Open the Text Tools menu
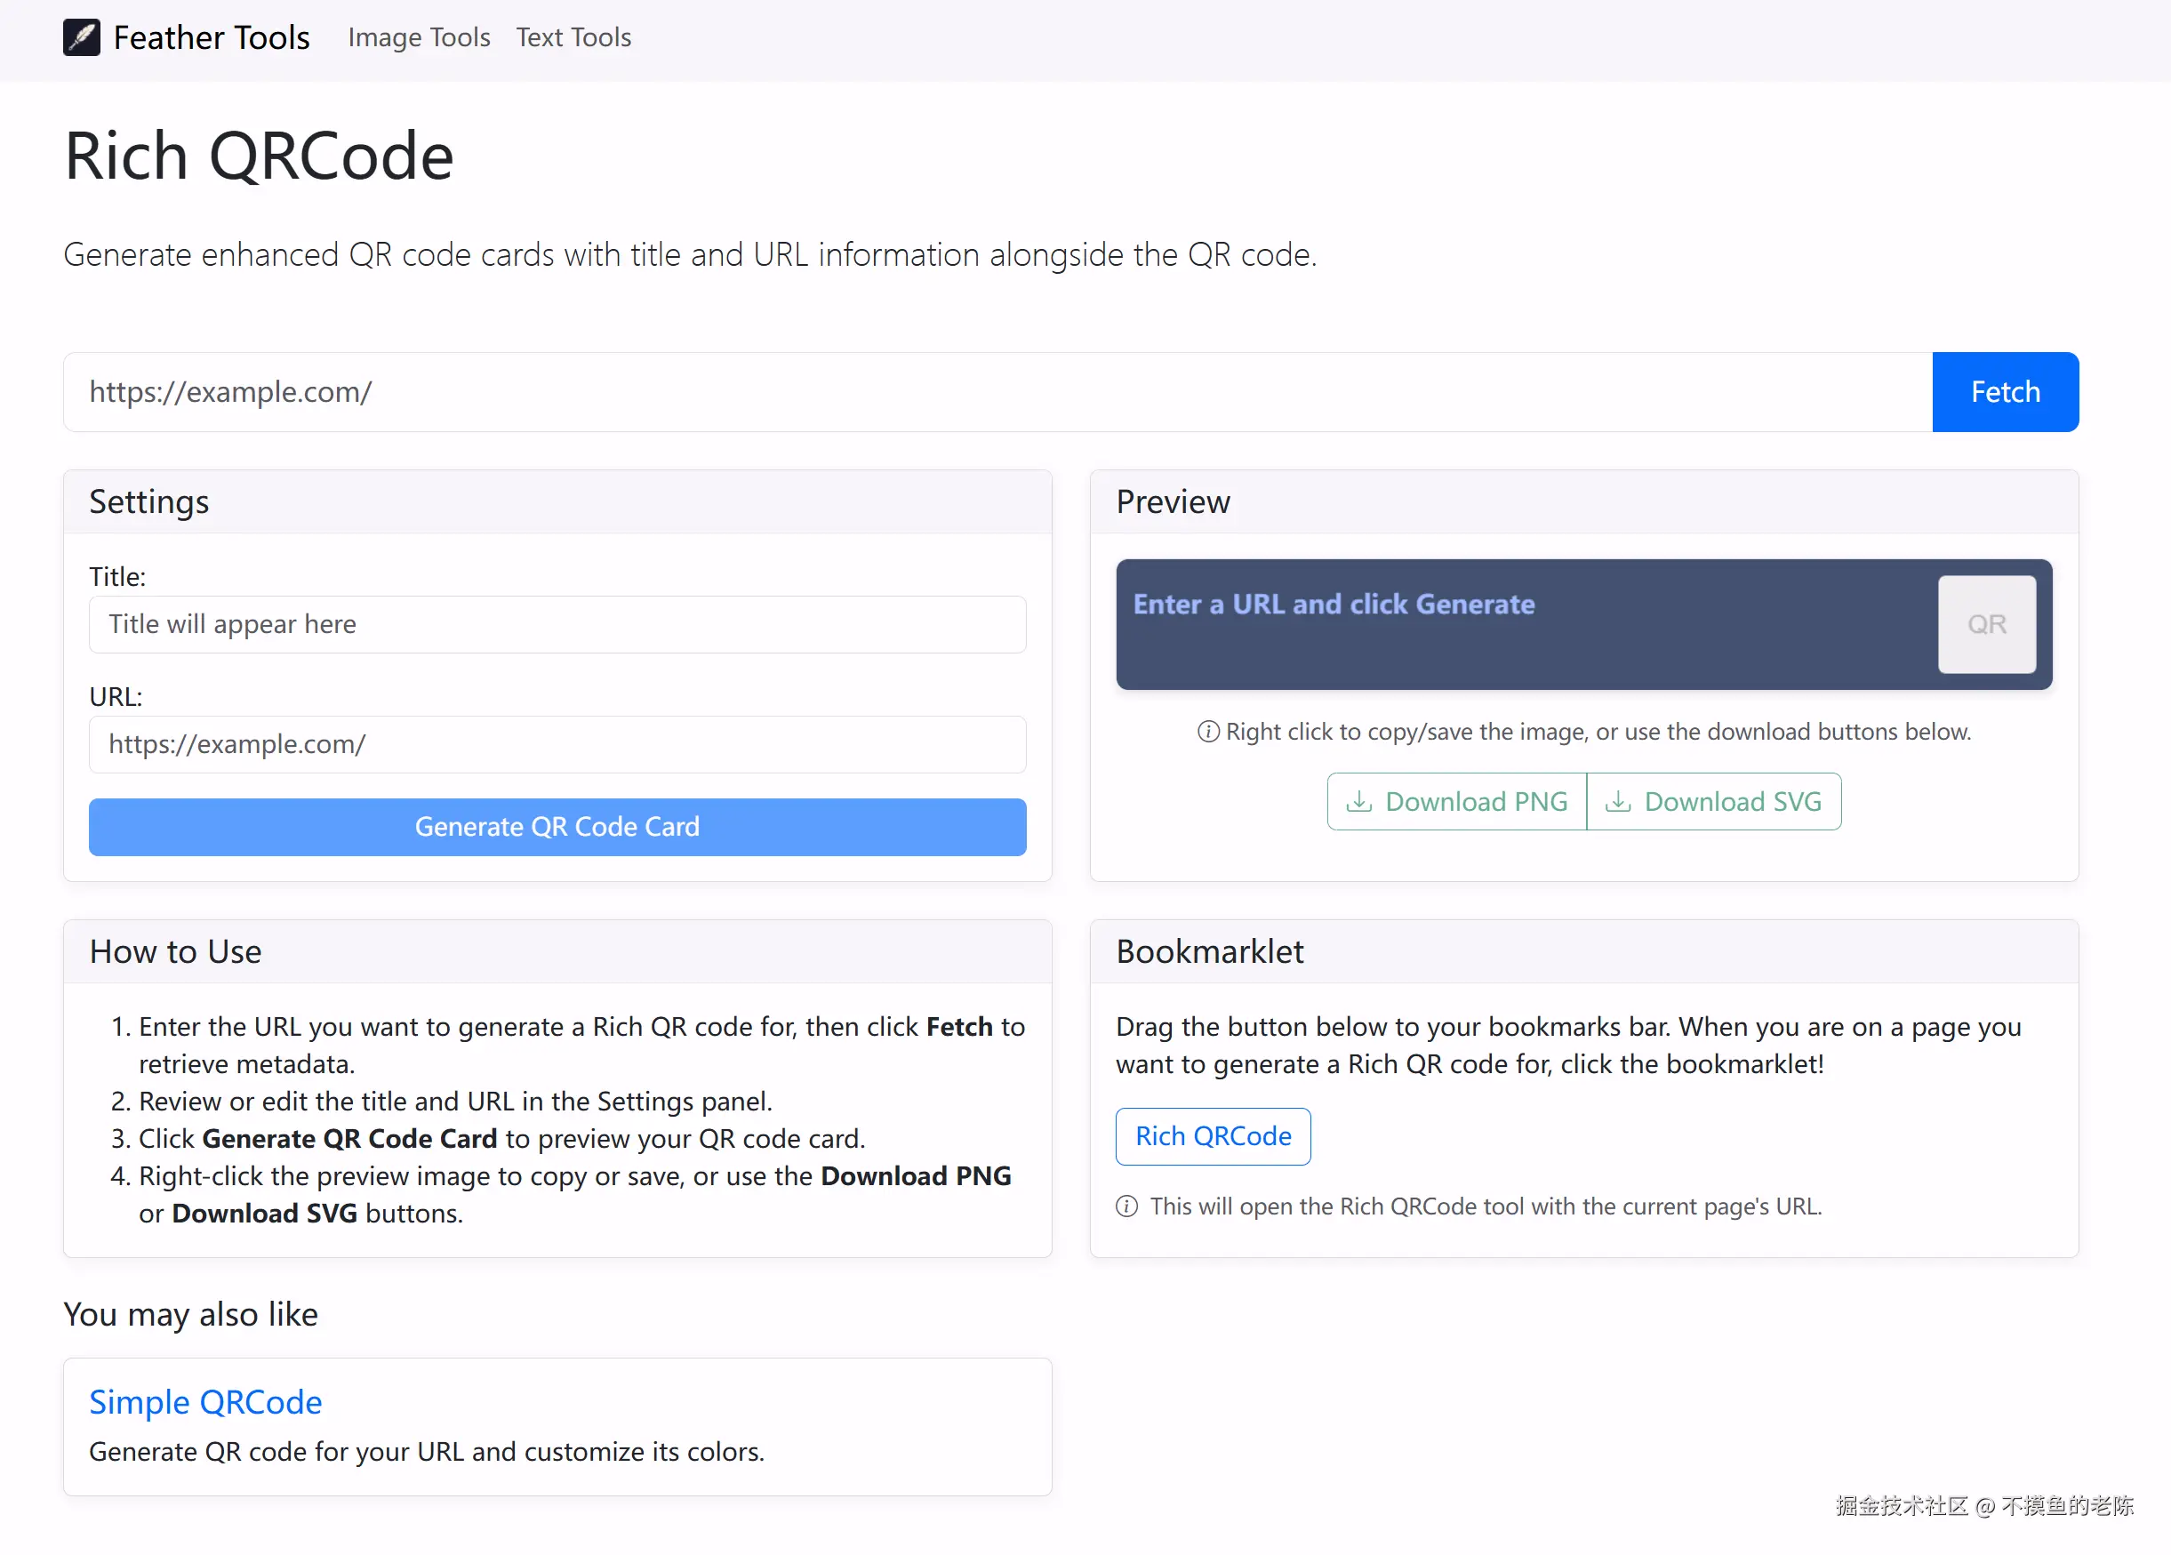This screenshot has height=1555, width=2171. (573, 37)
